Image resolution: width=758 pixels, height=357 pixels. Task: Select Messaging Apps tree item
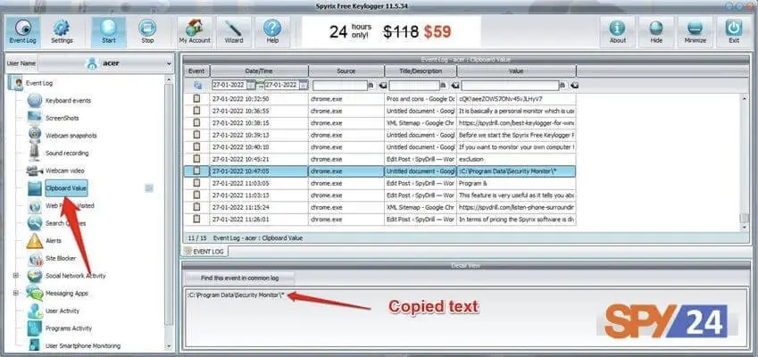pyautogui.click(x=67, y=294)
